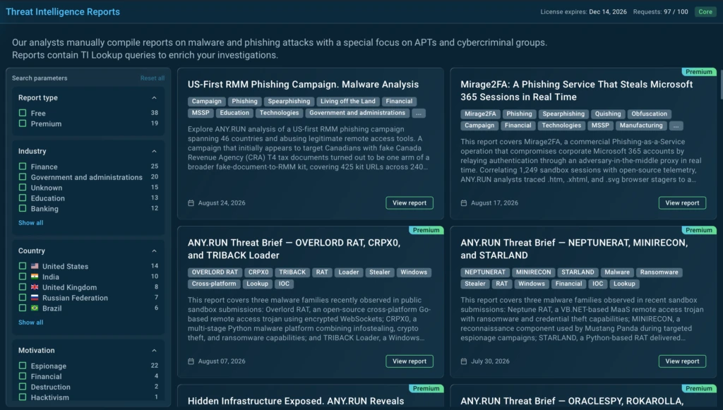723x410 pixels.
Task: View report for OVERLORD RAT threat brief
Action: point(410,361)
